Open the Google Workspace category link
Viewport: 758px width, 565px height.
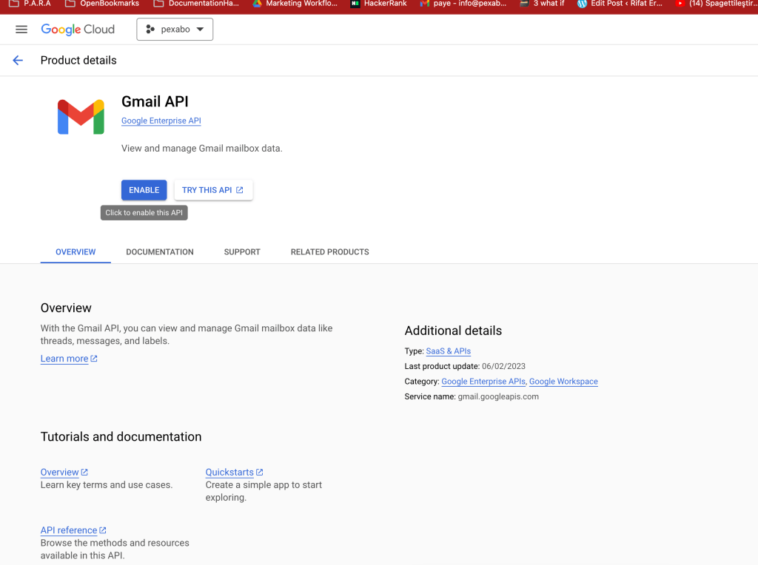click(563, 382)
